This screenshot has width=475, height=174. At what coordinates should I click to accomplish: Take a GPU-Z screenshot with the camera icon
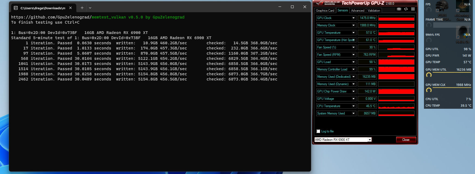pos(399,9)
